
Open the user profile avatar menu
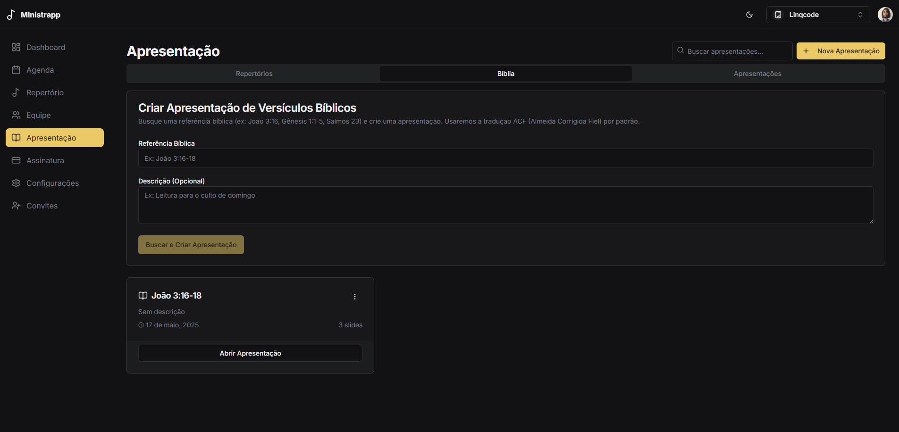pyautogui.click(x=885, y=15)
